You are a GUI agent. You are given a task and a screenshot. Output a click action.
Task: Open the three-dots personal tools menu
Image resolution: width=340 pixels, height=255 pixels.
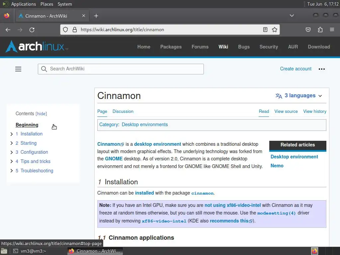(x=321, y=69)
